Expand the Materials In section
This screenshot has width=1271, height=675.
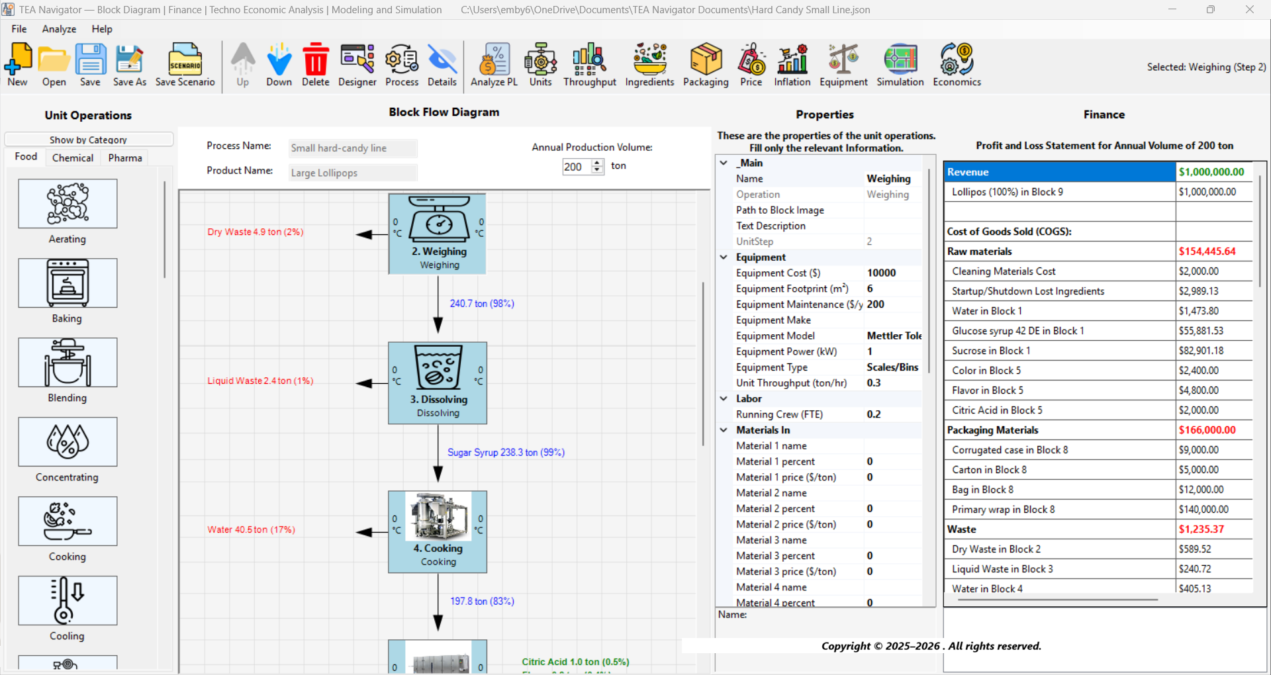coord(724,429)
